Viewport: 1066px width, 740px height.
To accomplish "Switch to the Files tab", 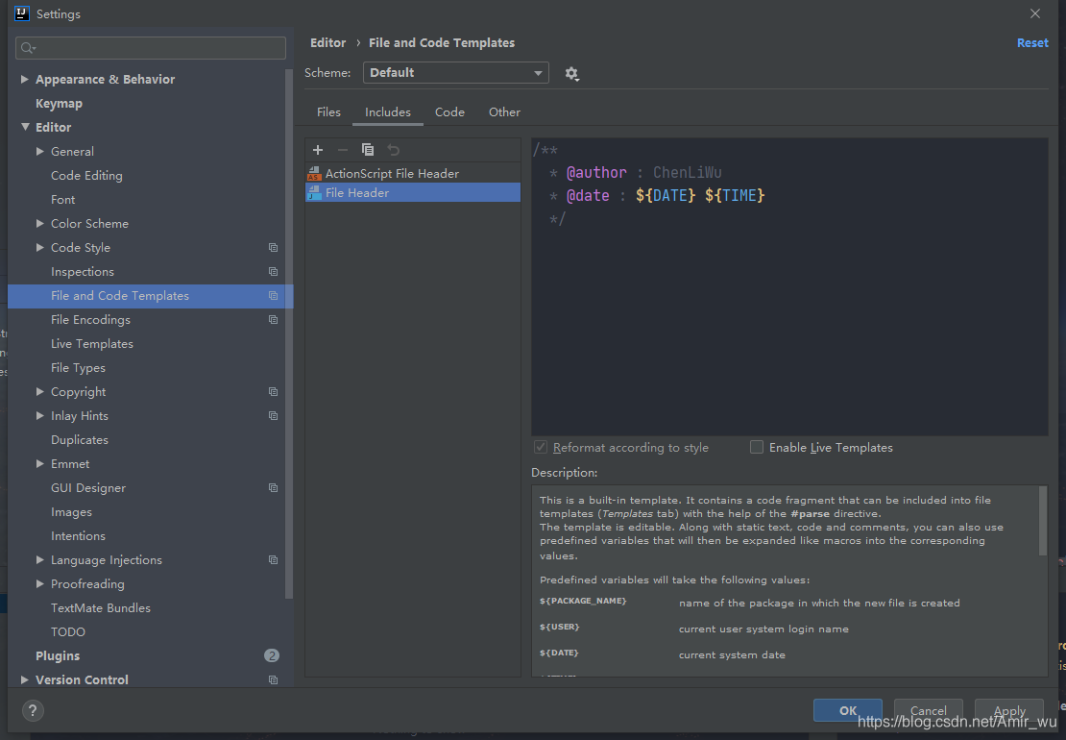I will coord(328,111).
